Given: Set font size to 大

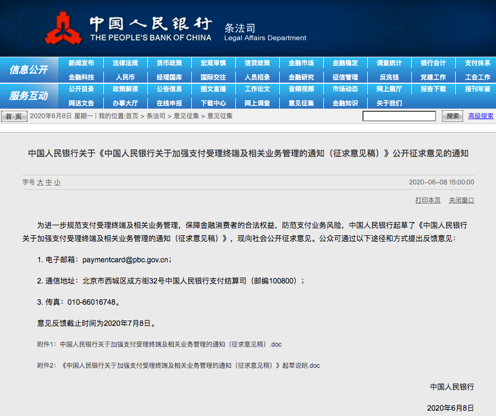Looking at the screenshot, I should (x=40, y=182).
